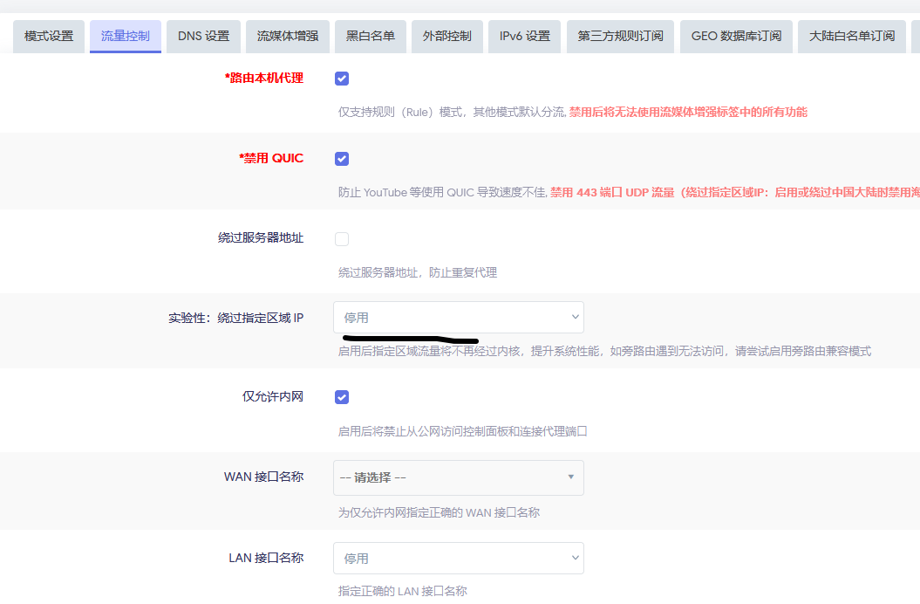Viewport: 920px width, 604px height.
Task: Open the 大陆白名单订阅 tab
Action: (852, 37)
